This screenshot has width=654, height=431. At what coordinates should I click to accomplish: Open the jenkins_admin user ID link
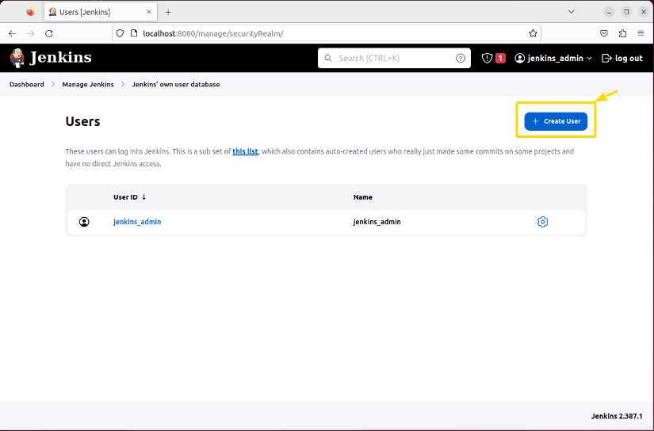(x=137, y=222)
